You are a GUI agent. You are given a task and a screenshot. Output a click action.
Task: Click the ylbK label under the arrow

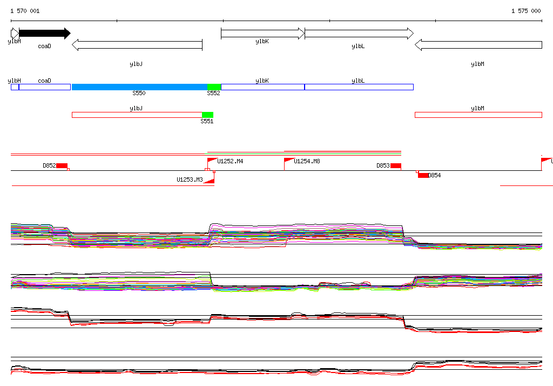click(262, 41)
